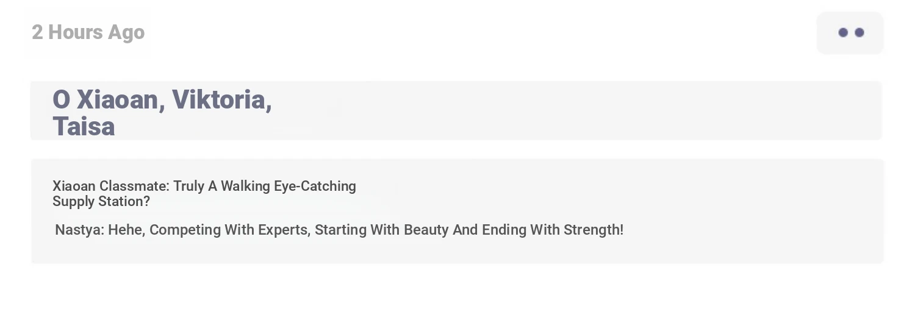This screenshot has width=915, height=320.
Task: Tap the left dot of the options button
Action: [843, 33]
